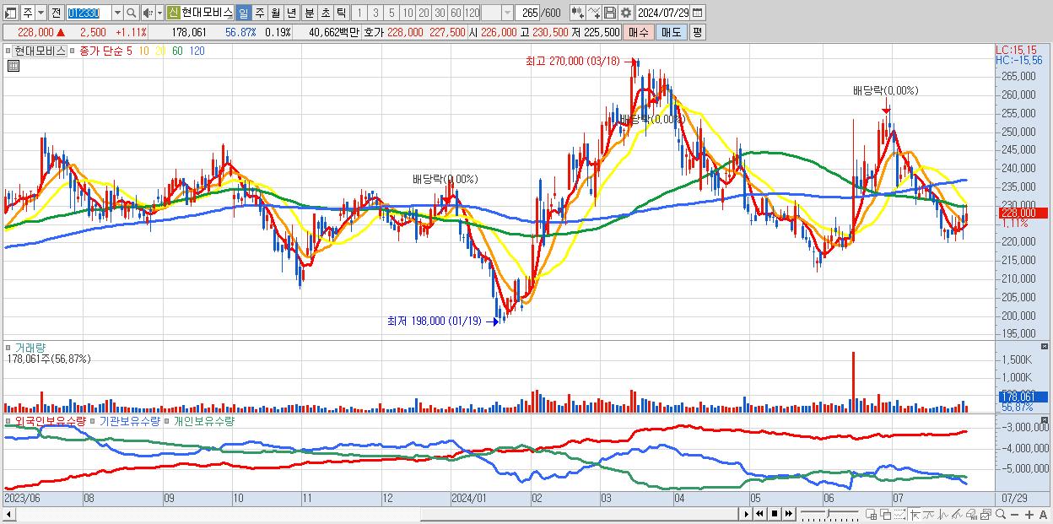The image size is (1053, 524).
Task: Toggle the speaker sound icon
Action: tap(147, 13)
